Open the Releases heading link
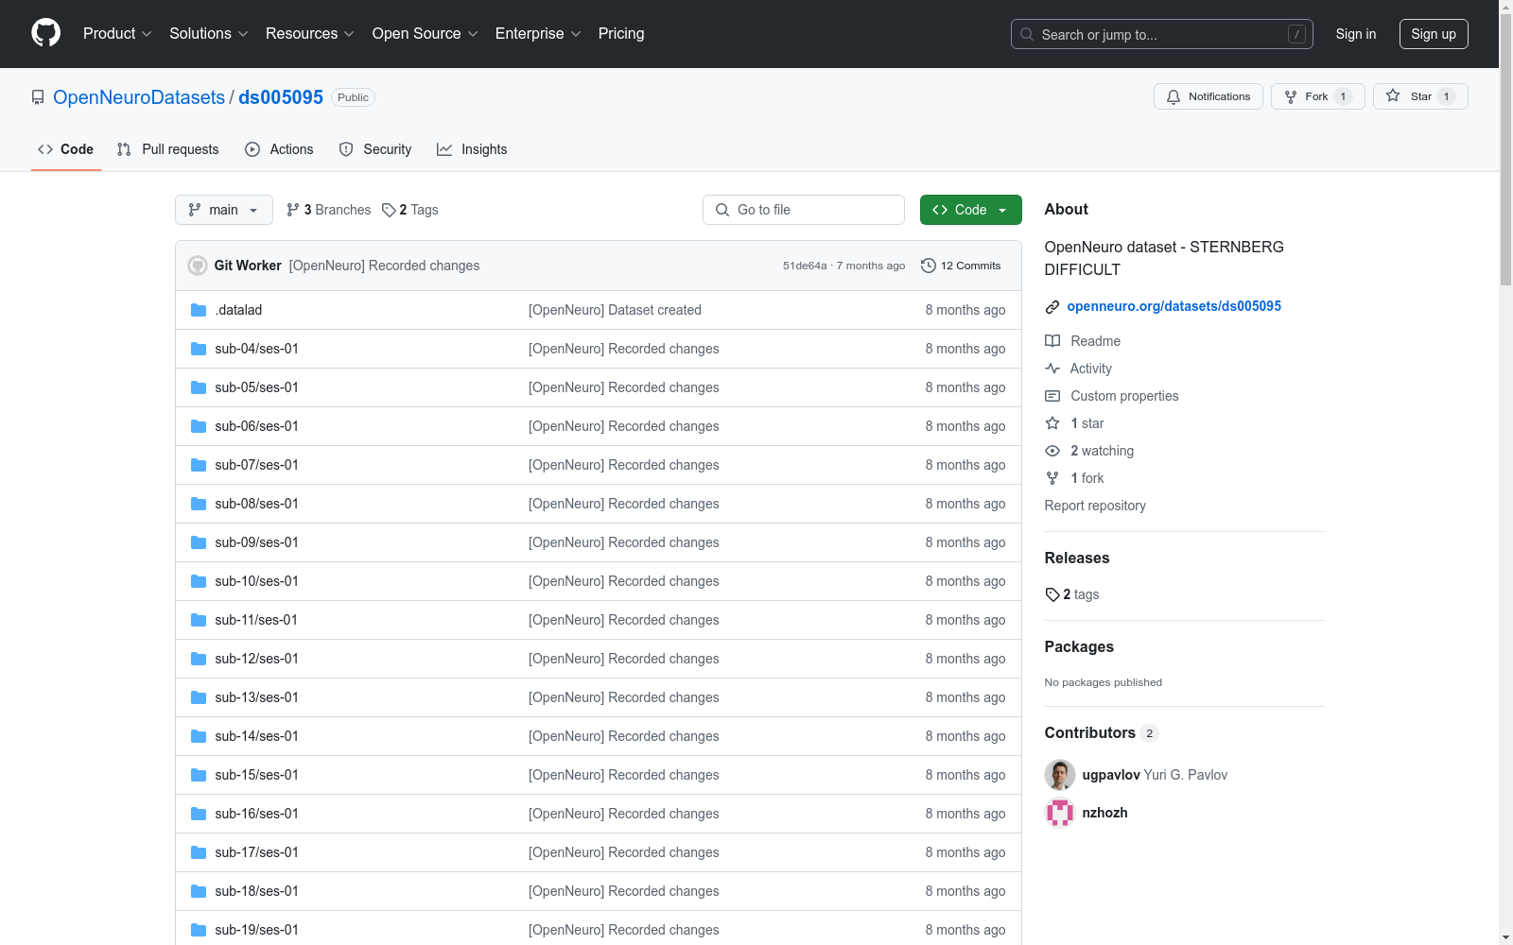This screenshot has height=945, width=1513. 1077,558
